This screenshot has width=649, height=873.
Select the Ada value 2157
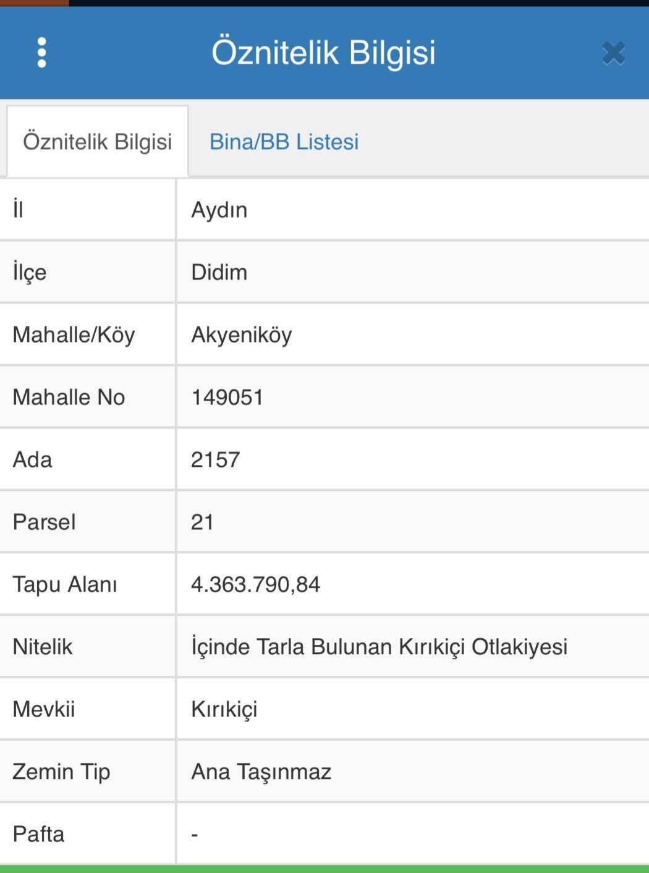coord(215,459)
